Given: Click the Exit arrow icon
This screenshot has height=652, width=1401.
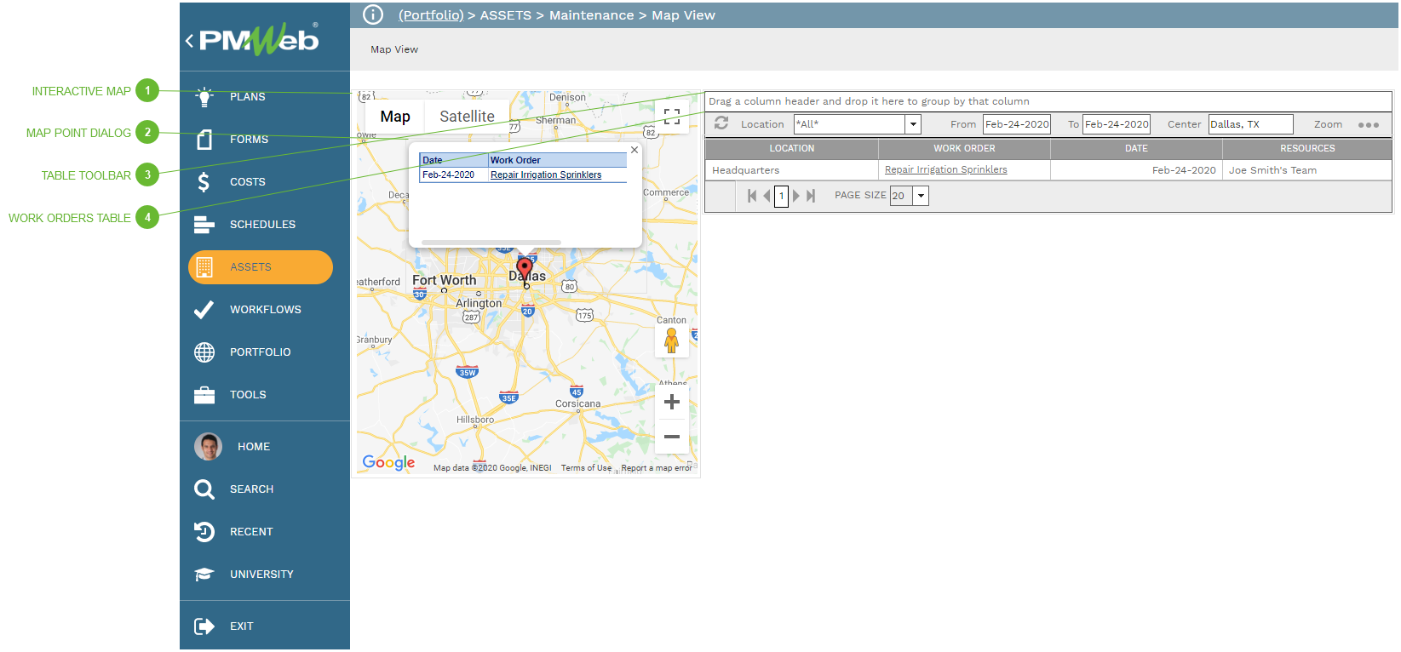Looking at the screenshot, I should click(204, 626).
